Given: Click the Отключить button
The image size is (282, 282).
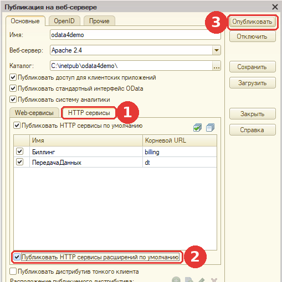Looking at the screenshot, I should 252,36.
